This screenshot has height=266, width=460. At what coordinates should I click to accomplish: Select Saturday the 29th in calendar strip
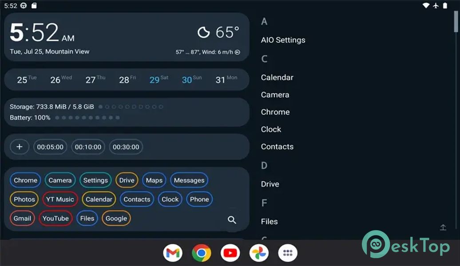(x=159, y=79)
